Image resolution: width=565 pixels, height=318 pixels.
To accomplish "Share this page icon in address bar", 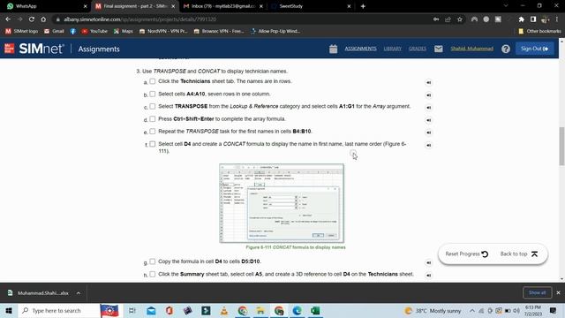I will pos(448,19).
